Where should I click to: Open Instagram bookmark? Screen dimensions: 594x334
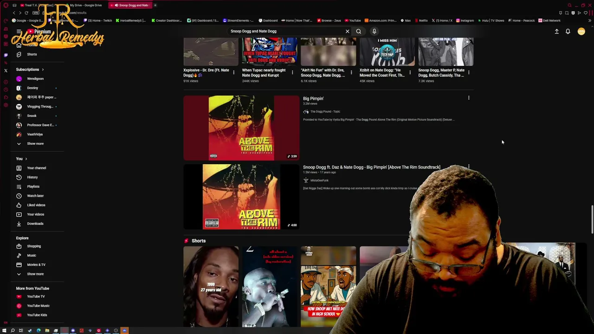point(465,20)
